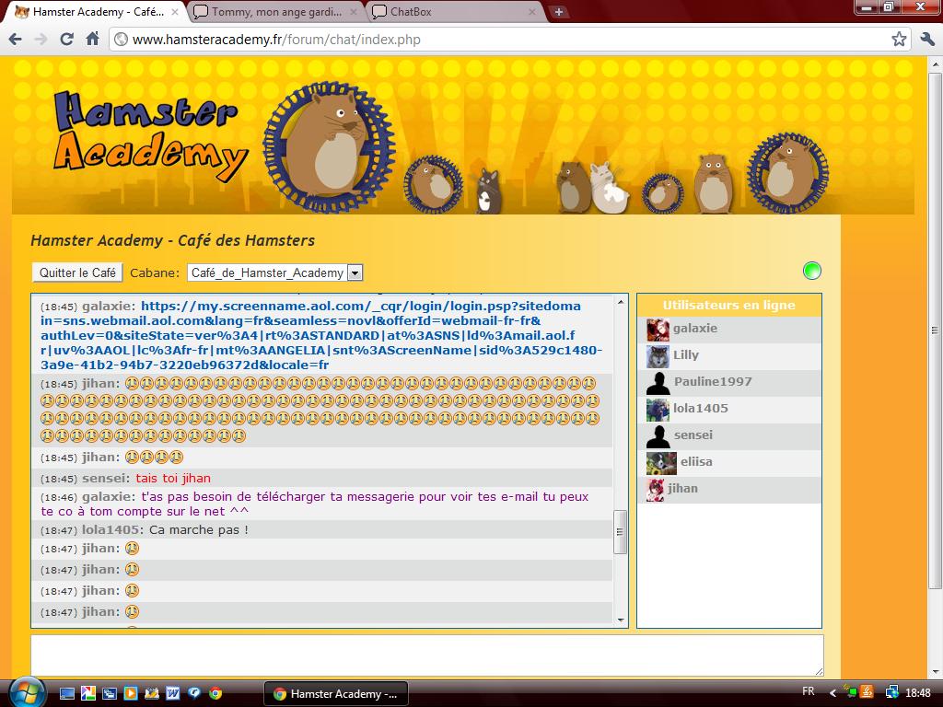The height and width of the screenshot is (707, 943).
Task: Open the Chrome wrench settings menu
Action: coord(926,39)
